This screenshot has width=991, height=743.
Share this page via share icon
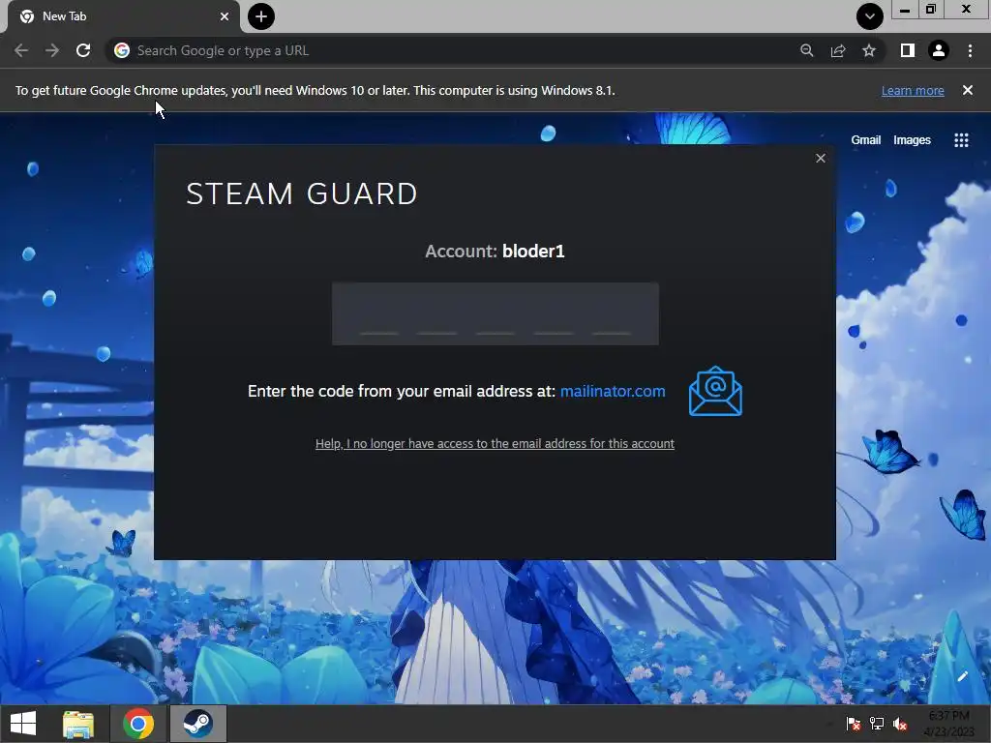pos(838,50)
